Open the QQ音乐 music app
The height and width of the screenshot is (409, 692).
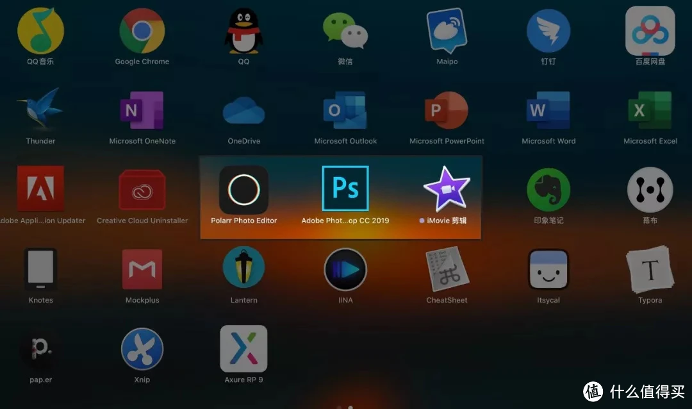coord(40,31)
